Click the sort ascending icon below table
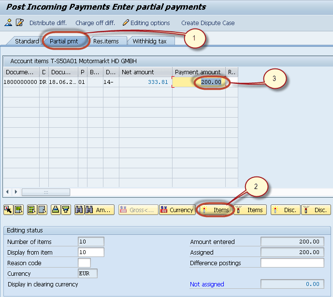The image size is (333, 297). pyautogui.click(x=55, y=210)
